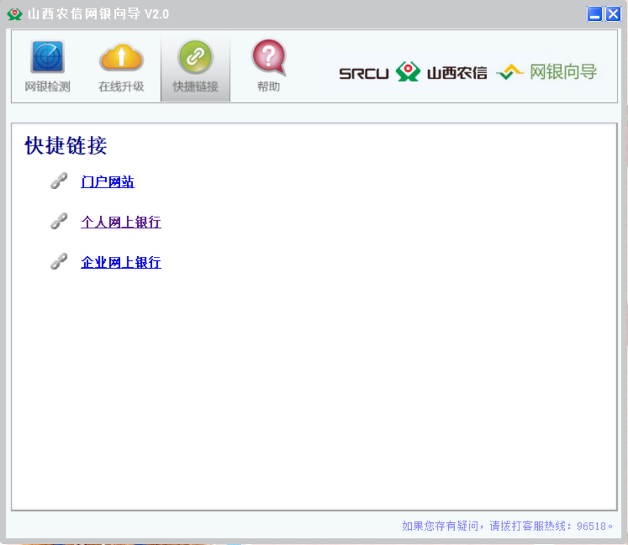Switch to the 网银检测 tab
This screenshot has width=628, height=545.
pos(47,66)
